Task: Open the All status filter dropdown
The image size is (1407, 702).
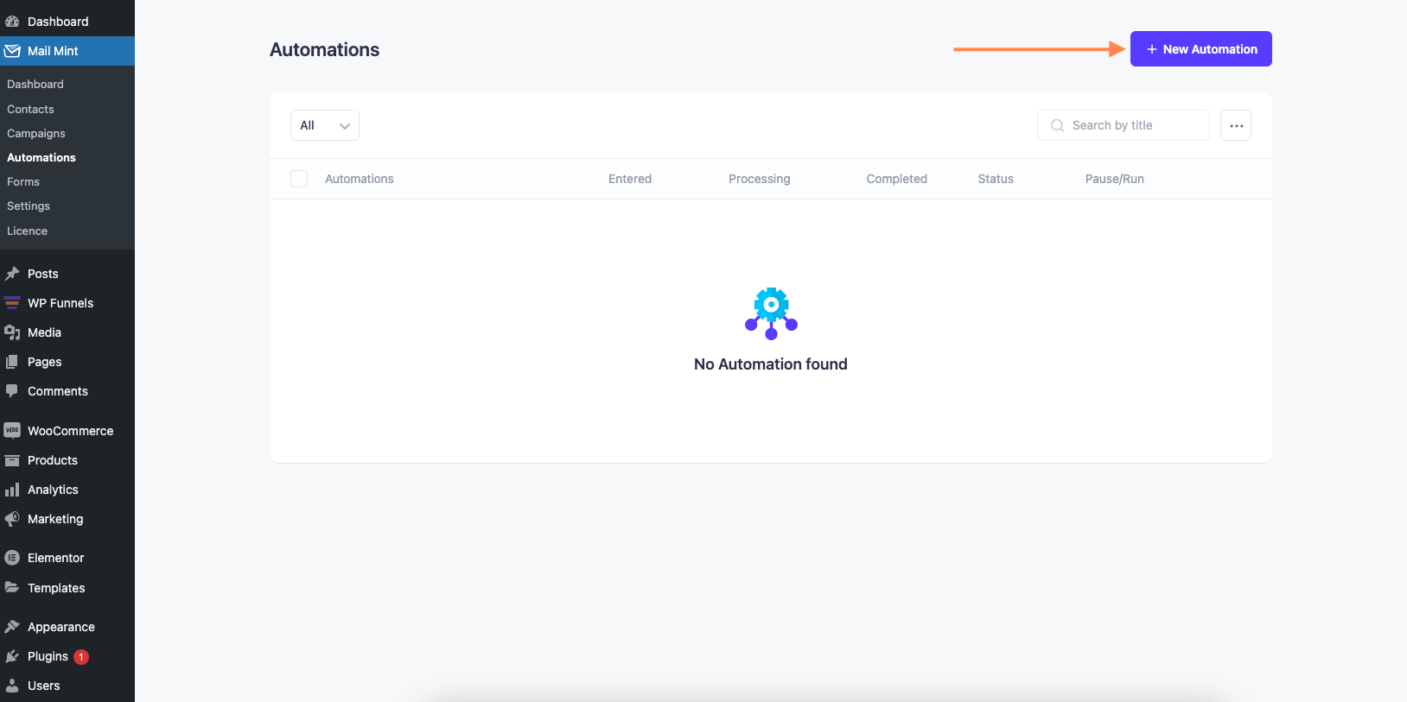Action: point(325,125)
